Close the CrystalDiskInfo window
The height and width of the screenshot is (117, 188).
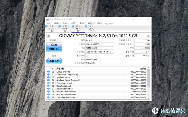coord(148,19)
